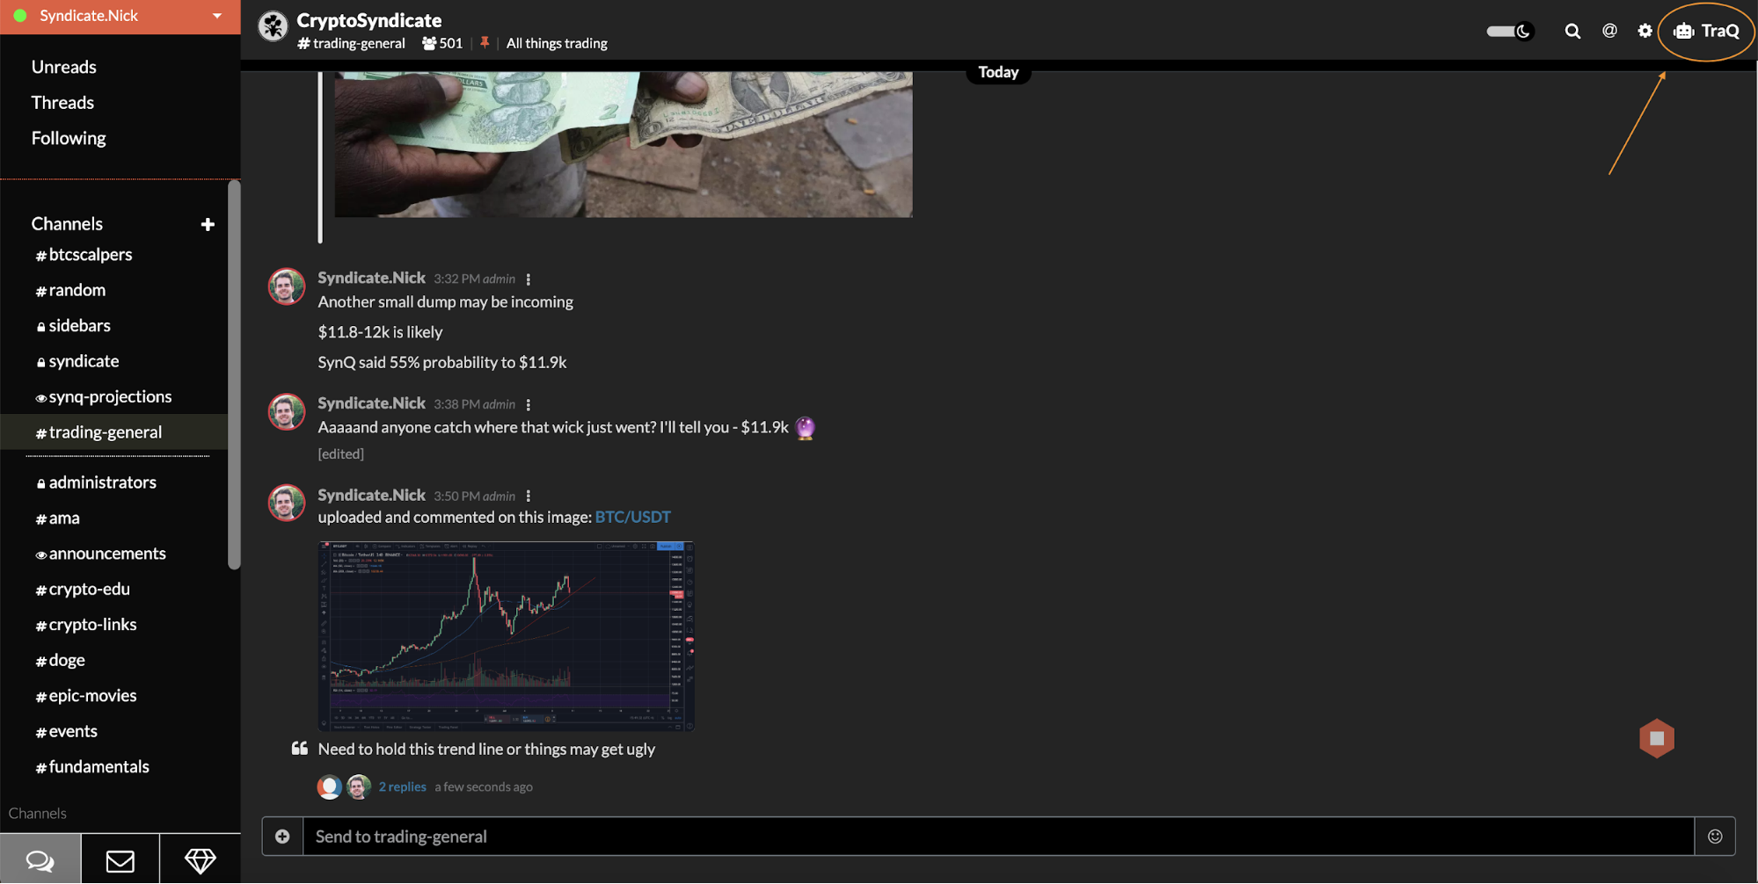Open mentions via the @ icon
This screenshot has width=1758, height=884.
point(1609,31)
